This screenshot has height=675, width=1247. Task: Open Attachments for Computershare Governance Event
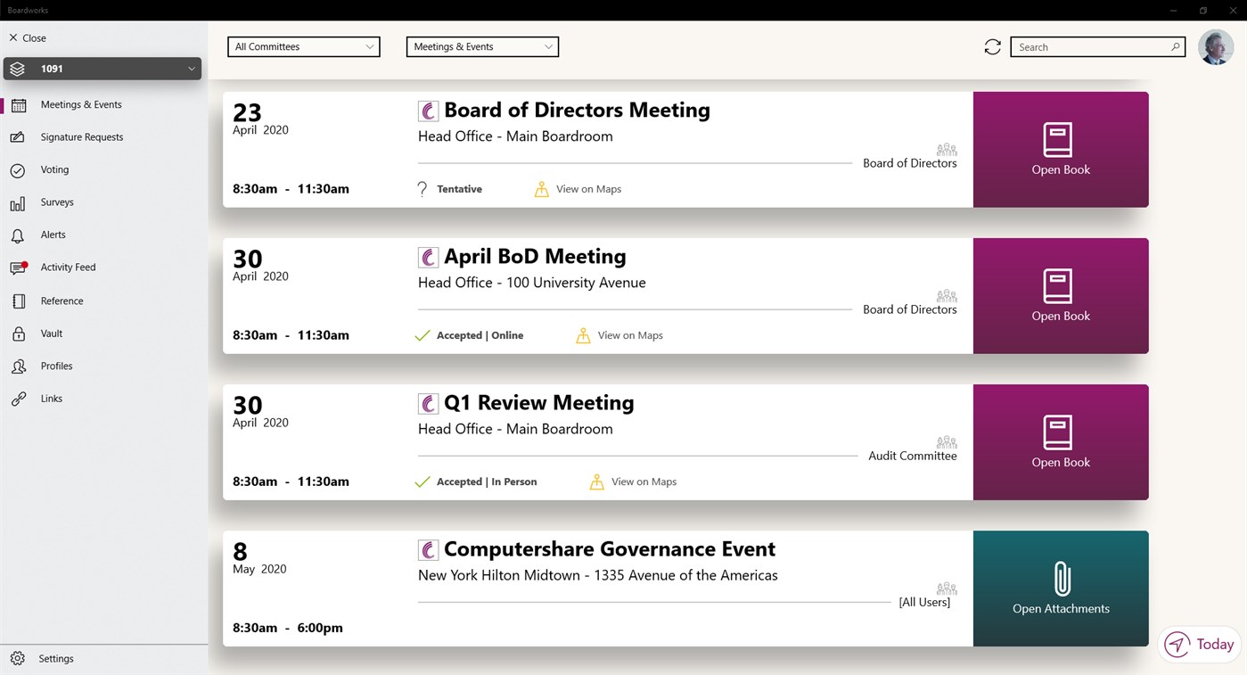click(x=1060, y=588)
